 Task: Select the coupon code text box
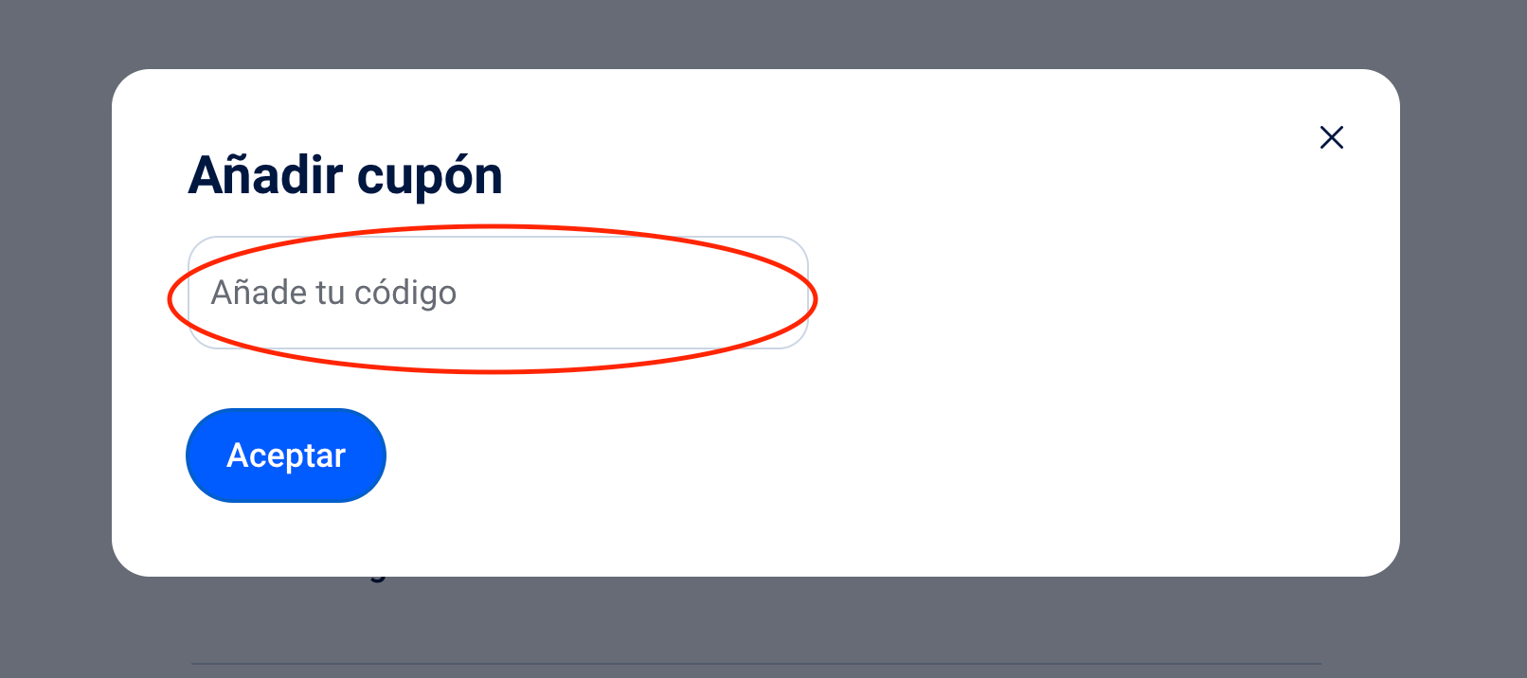click(498, 293)
